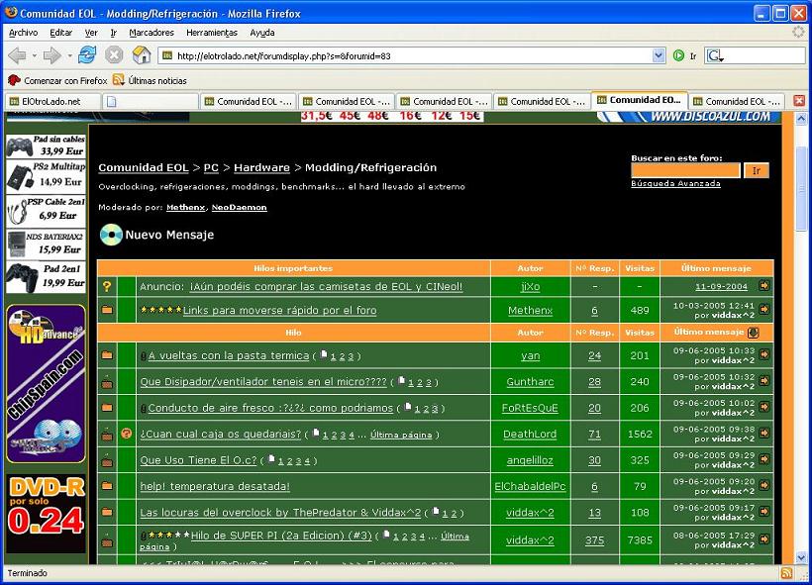812x585 pixels.
Task: Open the Últimas noticias RSS bookmark
Action: click(x=149, y=80)
